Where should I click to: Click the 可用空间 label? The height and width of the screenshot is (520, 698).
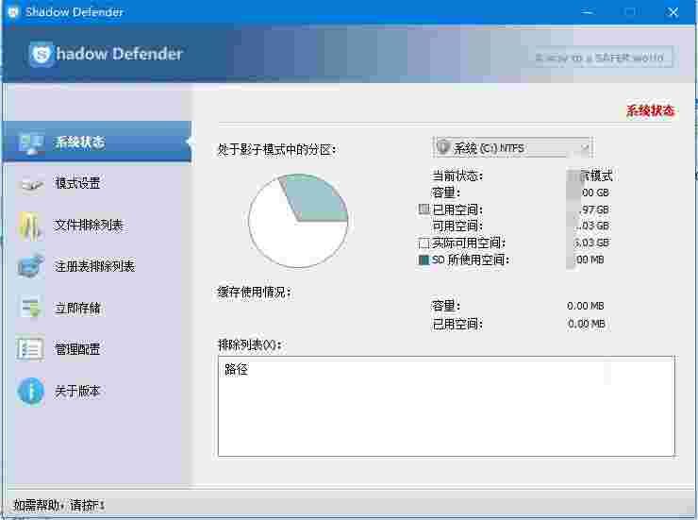tap(457, 226)
